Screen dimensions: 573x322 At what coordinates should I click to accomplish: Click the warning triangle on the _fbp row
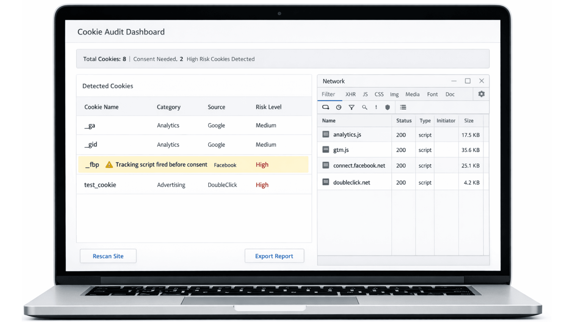click(109, 165)
